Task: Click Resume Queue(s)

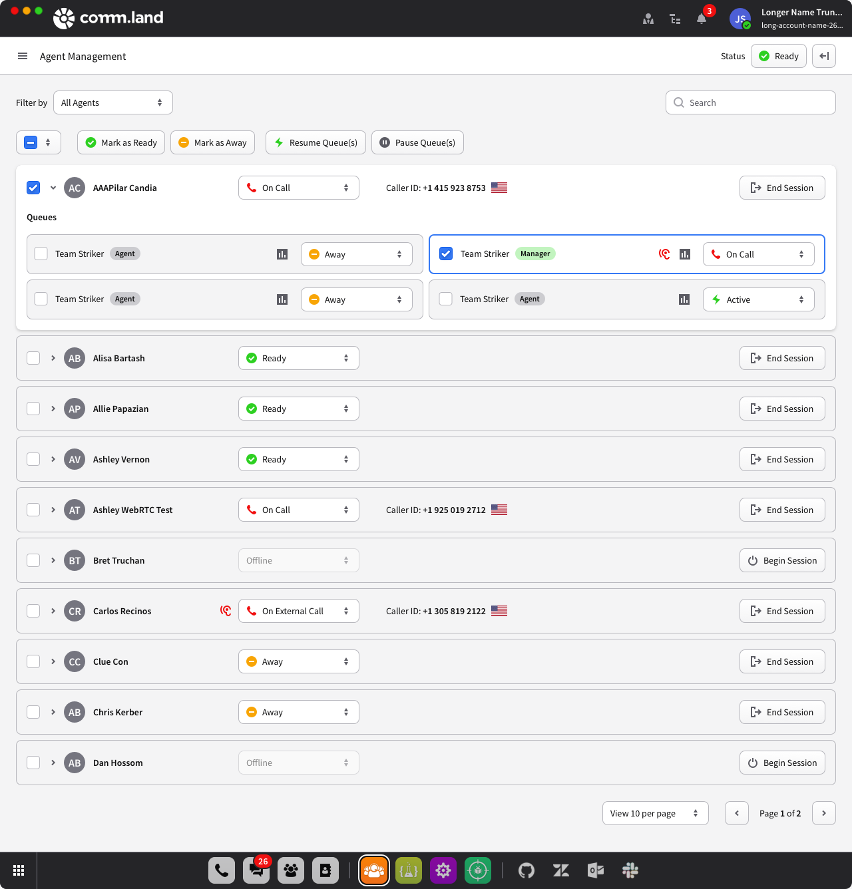Action: tap(316, 142)
